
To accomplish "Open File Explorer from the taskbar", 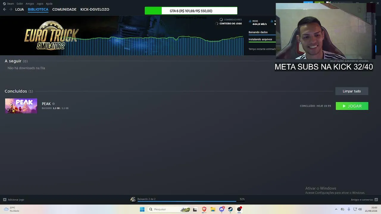I will pyautogui.click(x=213, y=209).
